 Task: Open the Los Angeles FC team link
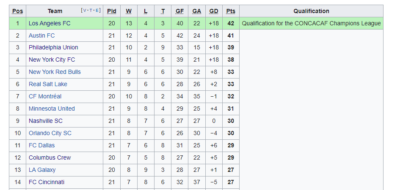tap(50, 23)
